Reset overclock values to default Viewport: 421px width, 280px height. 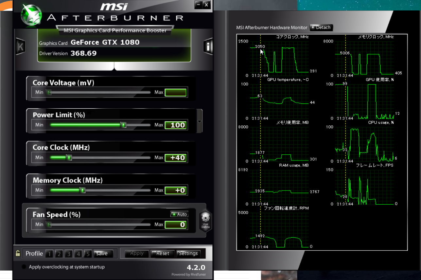[x=163, y=254]
